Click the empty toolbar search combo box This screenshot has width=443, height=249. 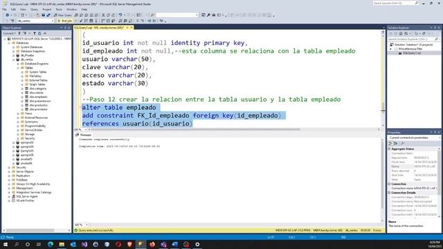[177, 15]
